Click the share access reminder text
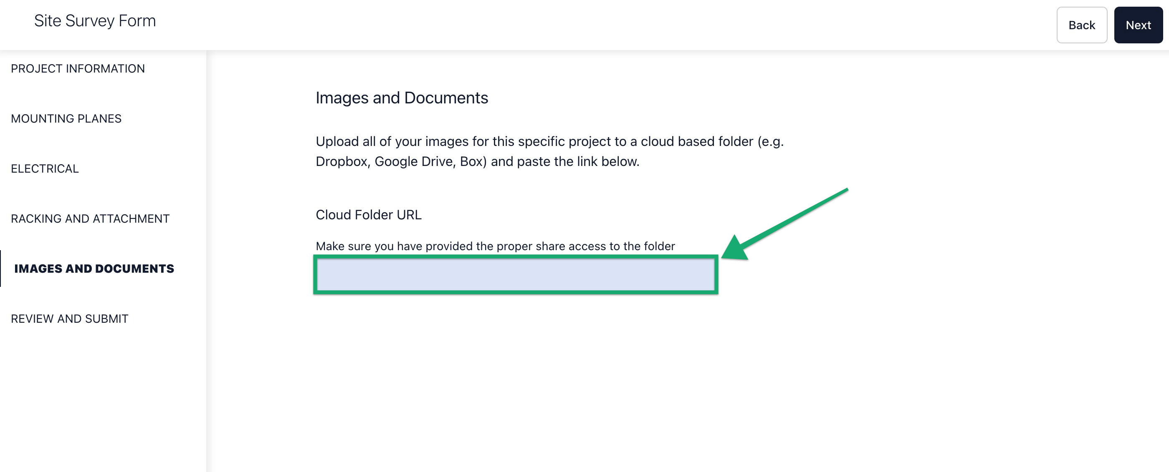This screenshot has width=1169, height=472. coord(495,246)
